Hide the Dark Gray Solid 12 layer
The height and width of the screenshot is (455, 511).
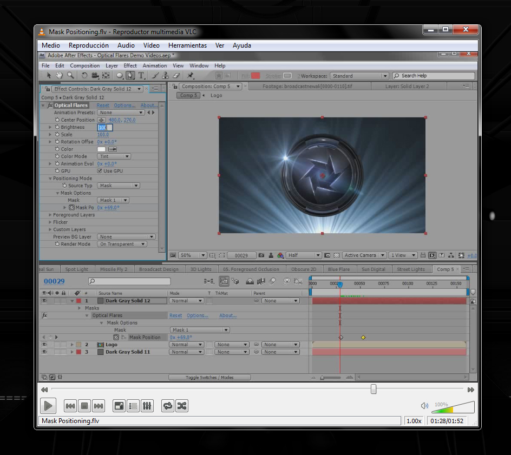pyautogui.click(x=44, y=301)
